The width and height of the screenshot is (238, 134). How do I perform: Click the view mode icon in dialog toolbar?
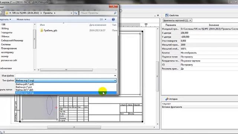(101, 19)
